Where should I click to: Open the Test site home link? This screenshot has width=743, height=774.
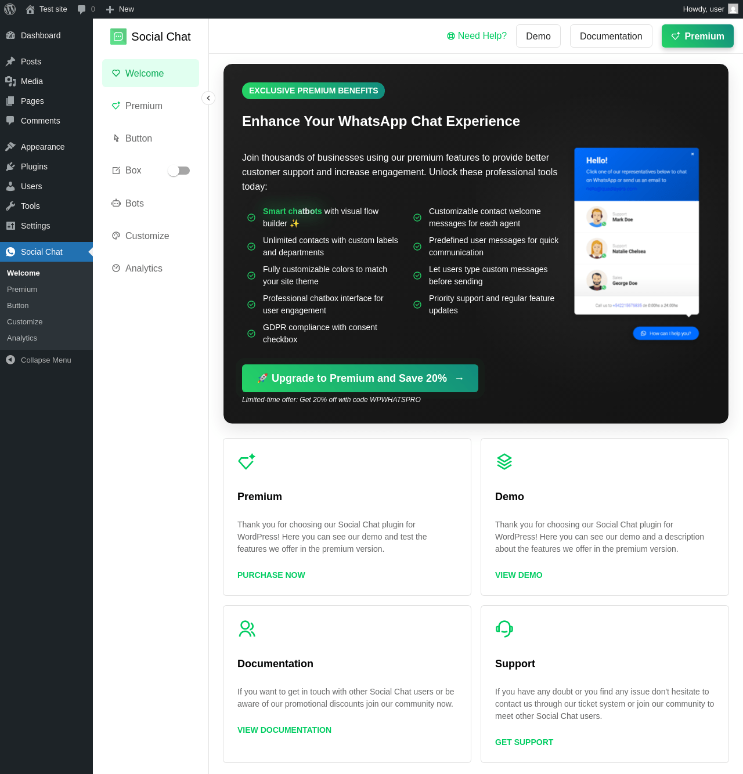pos(46,9)
